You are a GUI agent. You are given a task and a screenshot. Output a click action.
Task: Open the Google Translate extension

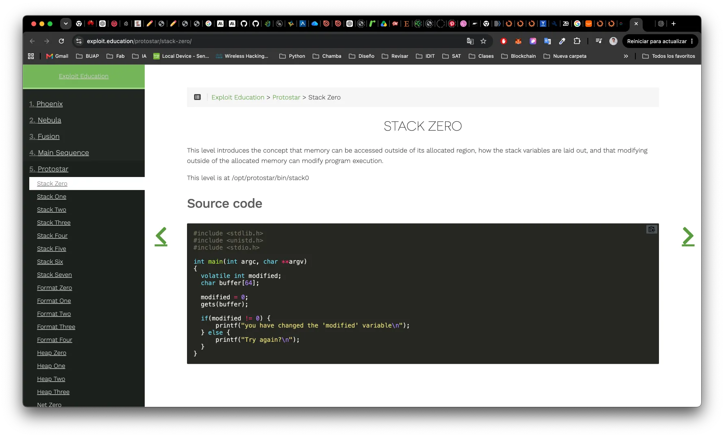coord(548,41)
